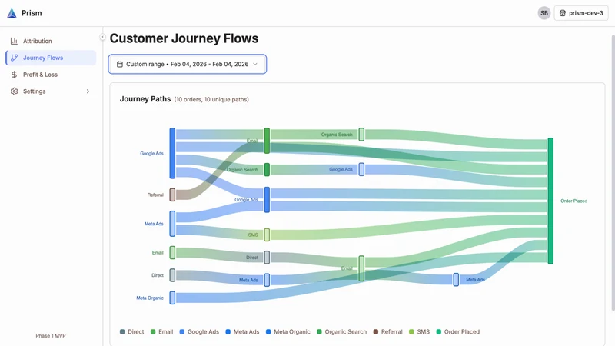Click the Meta Ads legend entry
The height and width of the screenshot is (346, 615).
(242, 332)
